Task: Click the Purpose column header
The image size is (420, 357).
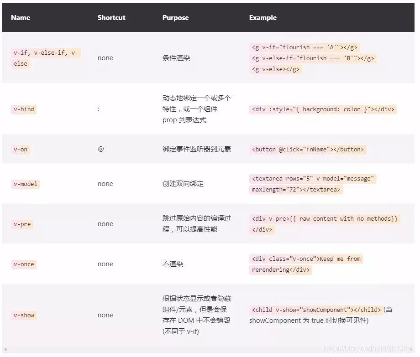Action: click(x=175, y=18)
